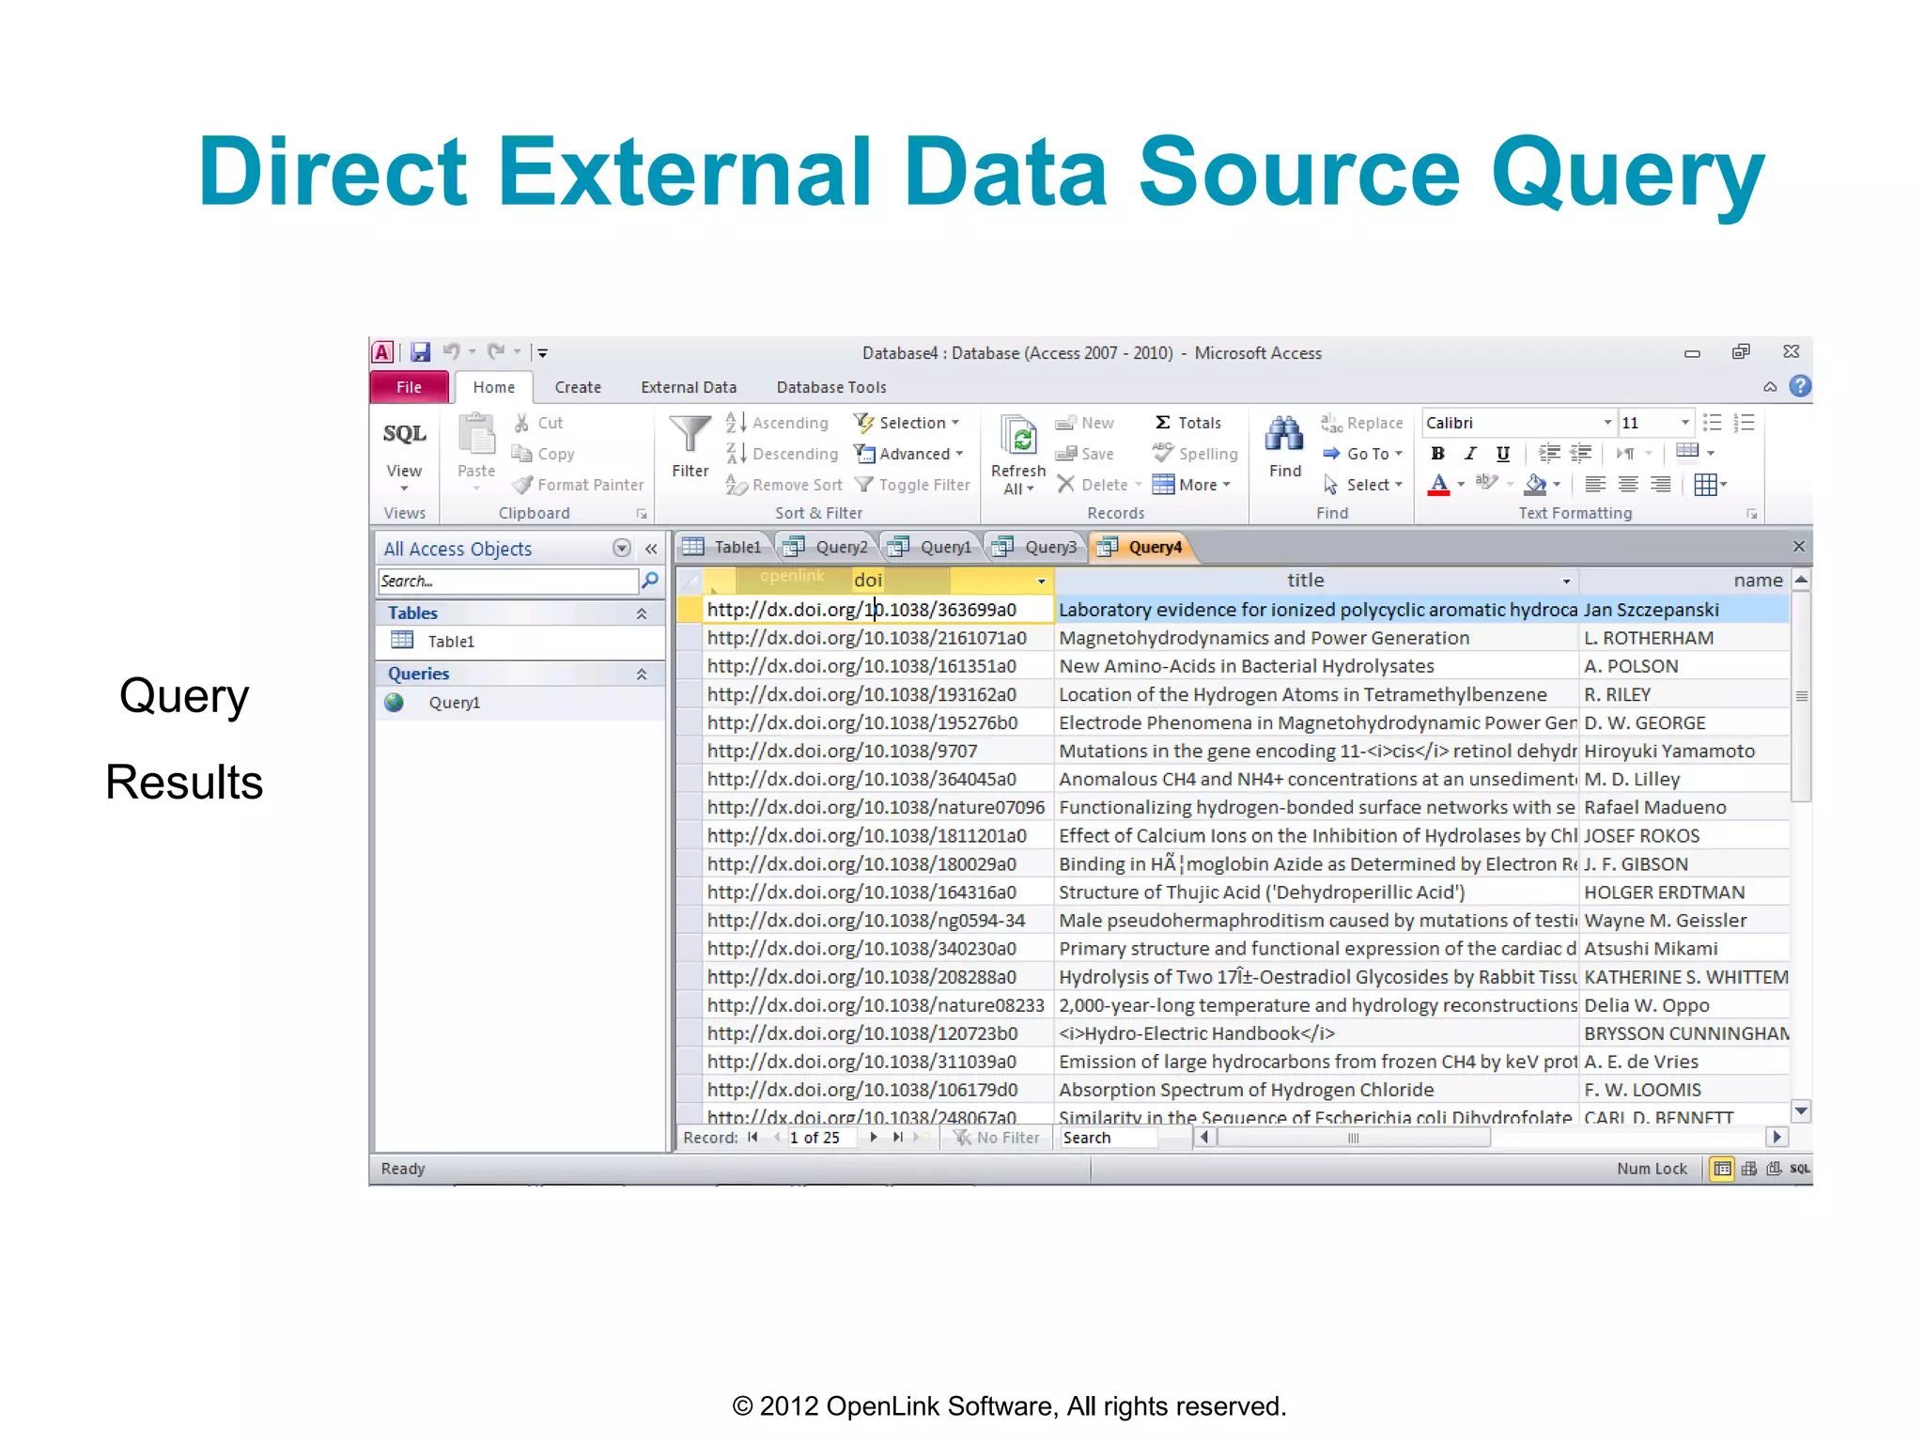Viewport: 1924px width, 1443px height.
Task: Open the Go To dropdown
Action: click(x=1363, y=454)
